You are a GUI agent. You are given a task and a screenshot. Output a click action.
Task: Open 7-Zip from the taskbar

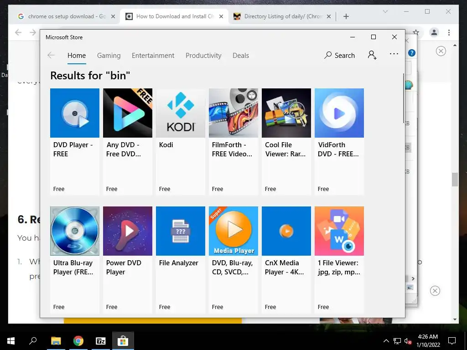click(x=101, y=341)
